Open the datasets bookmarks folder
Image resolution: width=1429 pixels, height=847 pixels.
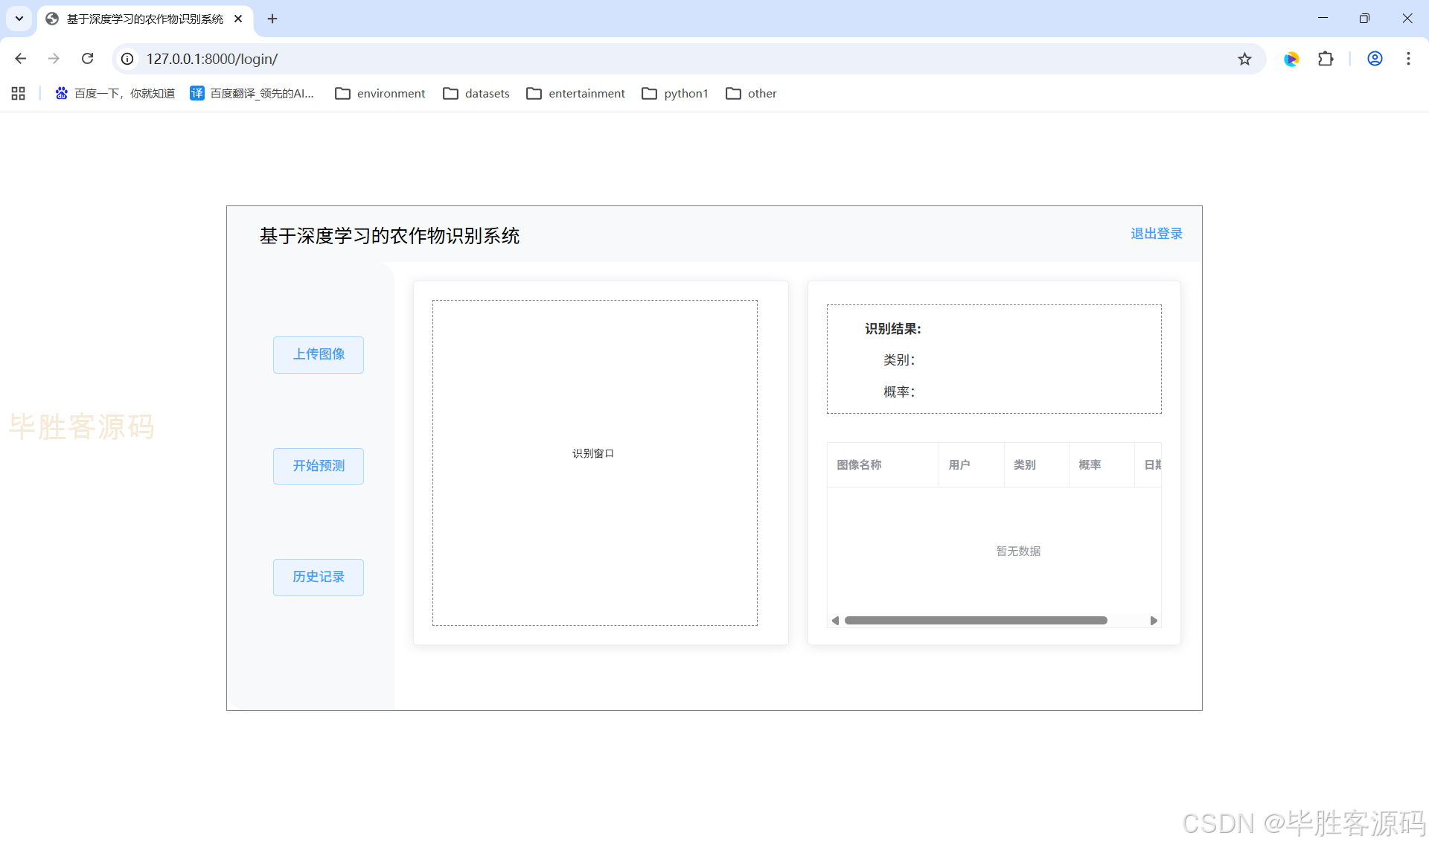(476, 93)
